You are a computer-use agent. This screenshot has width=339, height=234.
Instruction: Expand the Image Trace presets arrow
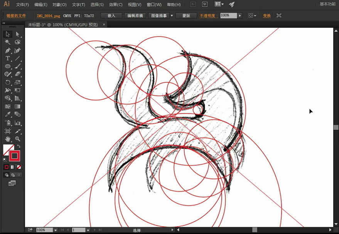tap(172, 15)
